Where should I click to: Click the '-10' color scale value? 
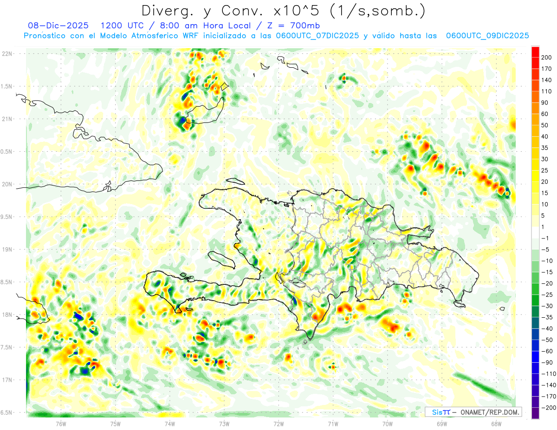pos(547,261)
